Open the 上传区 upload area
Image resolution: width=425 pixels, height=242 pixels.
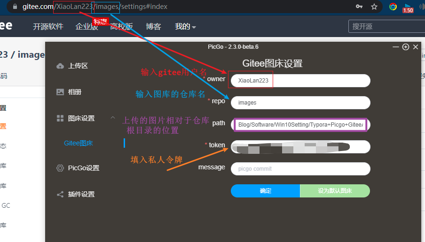tap(78, 66)
